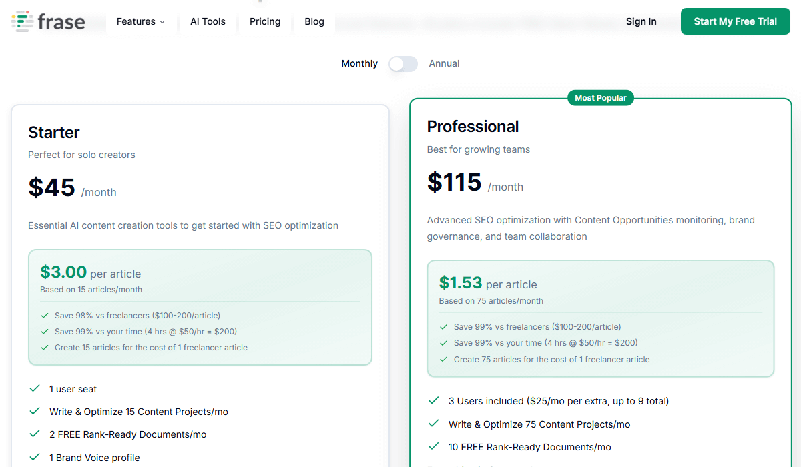The image size is (801, 467).
Task: Toggle the billing switch to Annual
Action: 403,63
